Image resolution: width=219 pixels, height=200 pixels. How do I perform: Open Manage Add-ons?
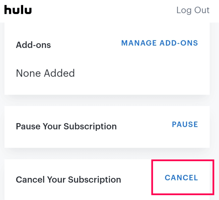click(160, 43)
